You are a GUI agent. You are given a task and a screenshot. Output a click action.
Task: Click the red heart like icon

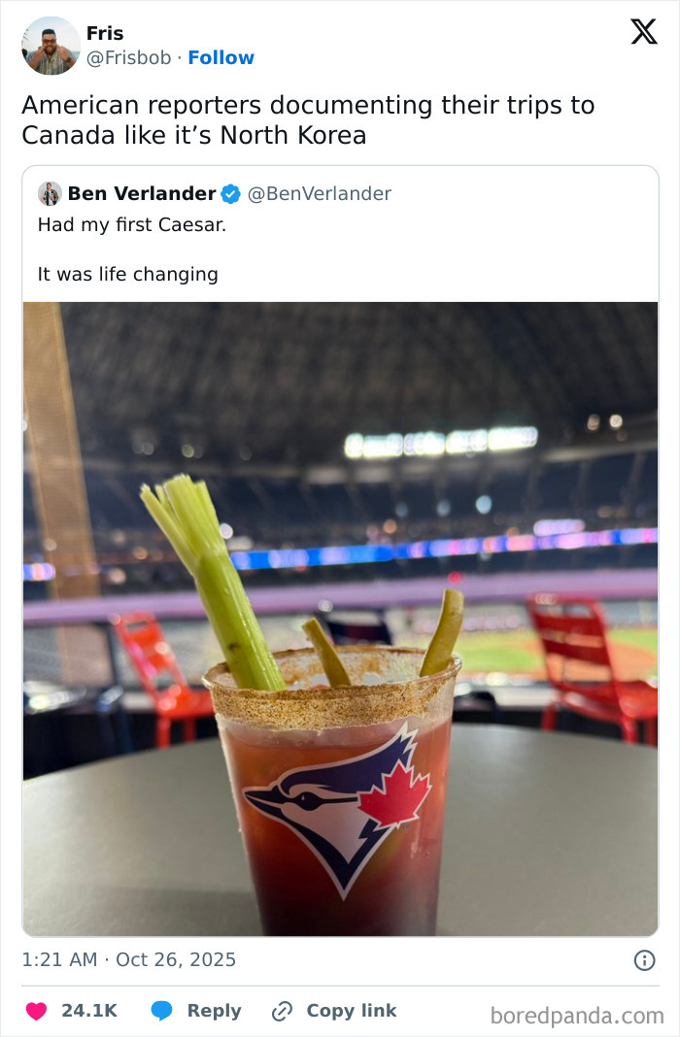click(35, 1011)
